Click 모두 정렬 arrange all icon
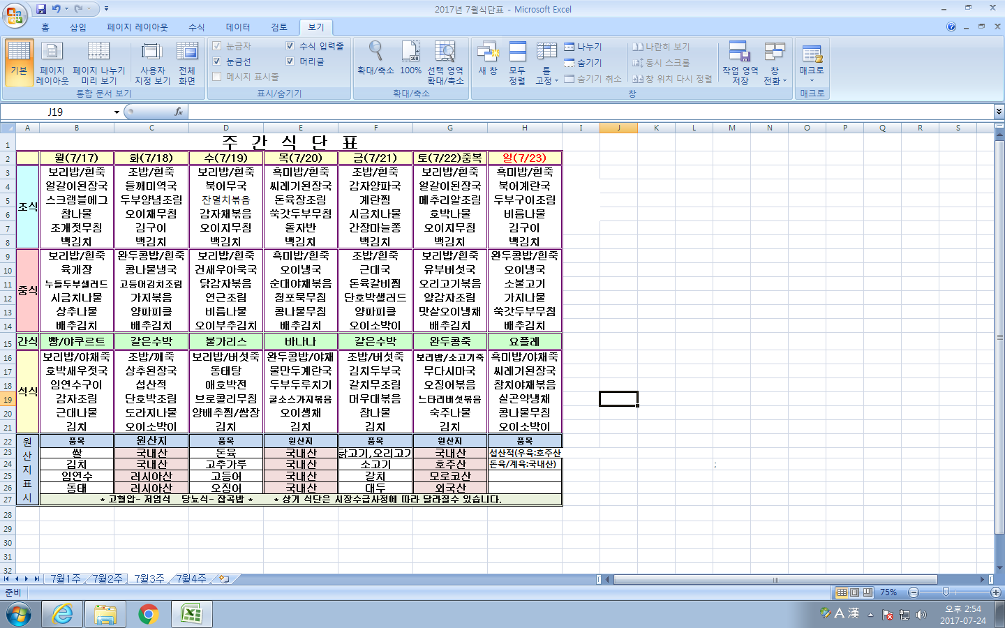Viewport: 1005px width, 628px height. click(x=517, y=62)
